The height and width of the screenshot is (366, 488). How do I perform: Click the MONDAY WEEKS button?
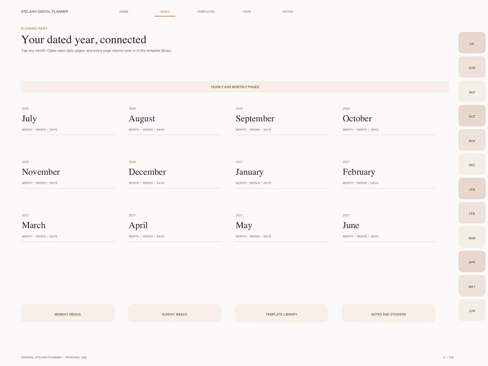68,313
